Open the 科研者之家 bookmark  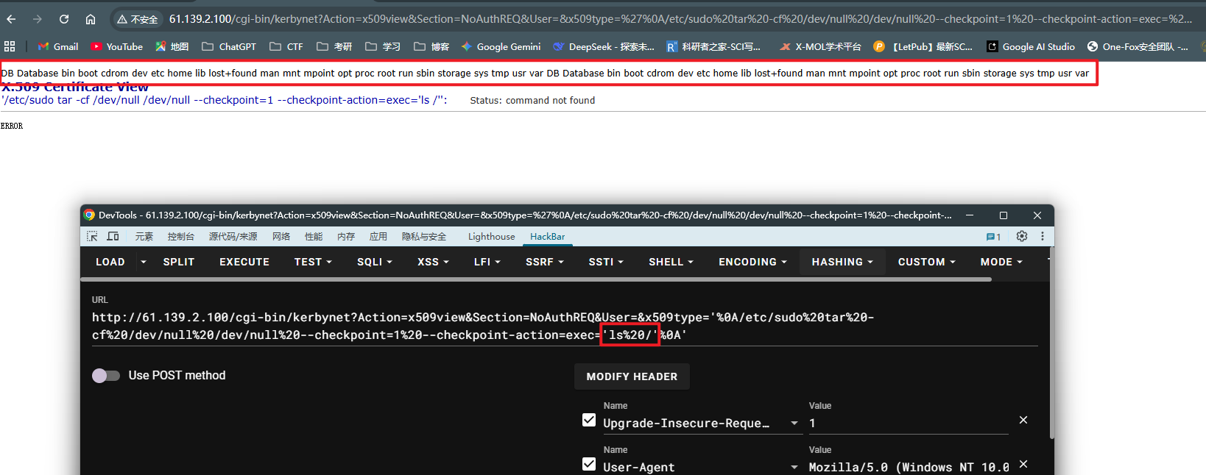coord(713,46)
